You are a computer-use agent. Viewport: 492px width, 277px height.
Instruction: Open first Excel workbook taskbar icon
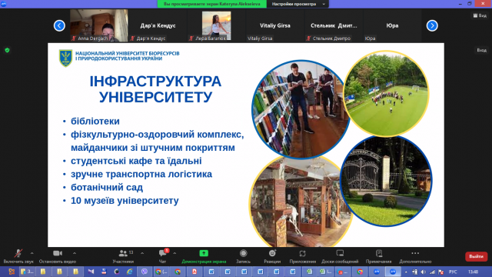click(x=309, y=272)
